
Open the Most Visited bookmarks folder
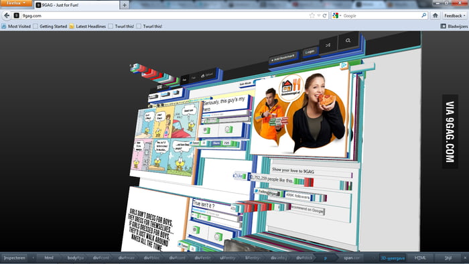pos(16,26)
